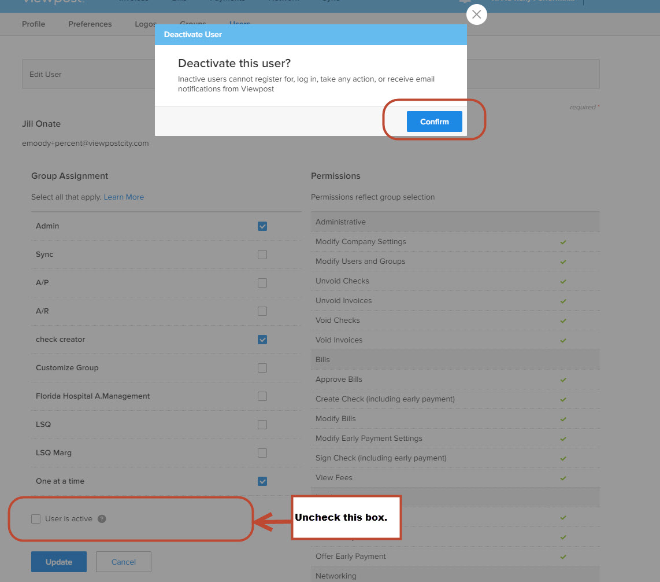Switch to the Preferences tab
The image size is (660, 582).
click(90, 24)
